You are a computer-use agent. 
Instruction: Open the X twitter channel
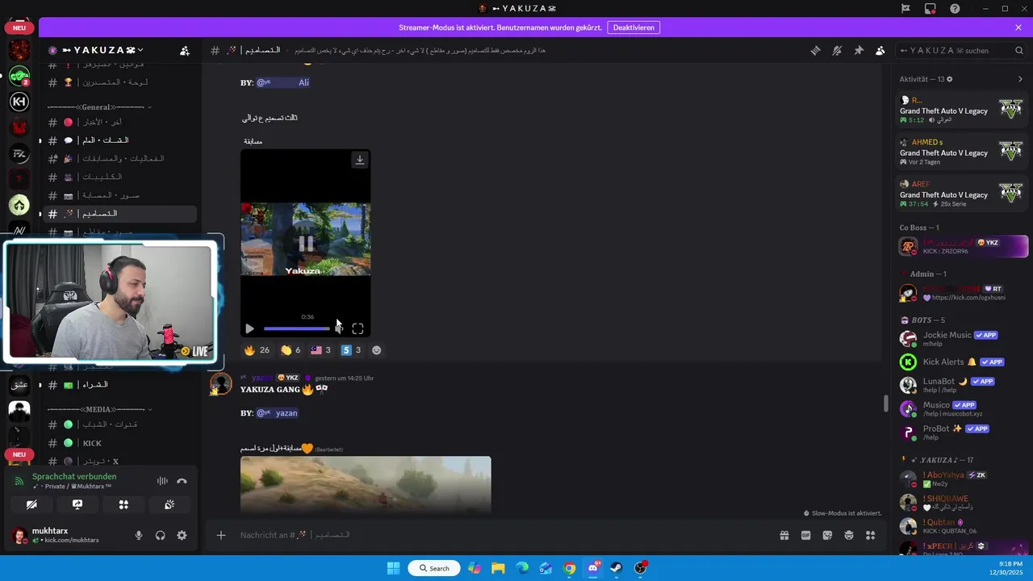pyautogui.click(x=119, y=462)
